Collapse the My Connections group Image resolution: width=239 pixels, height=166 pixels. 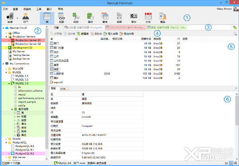3,64
